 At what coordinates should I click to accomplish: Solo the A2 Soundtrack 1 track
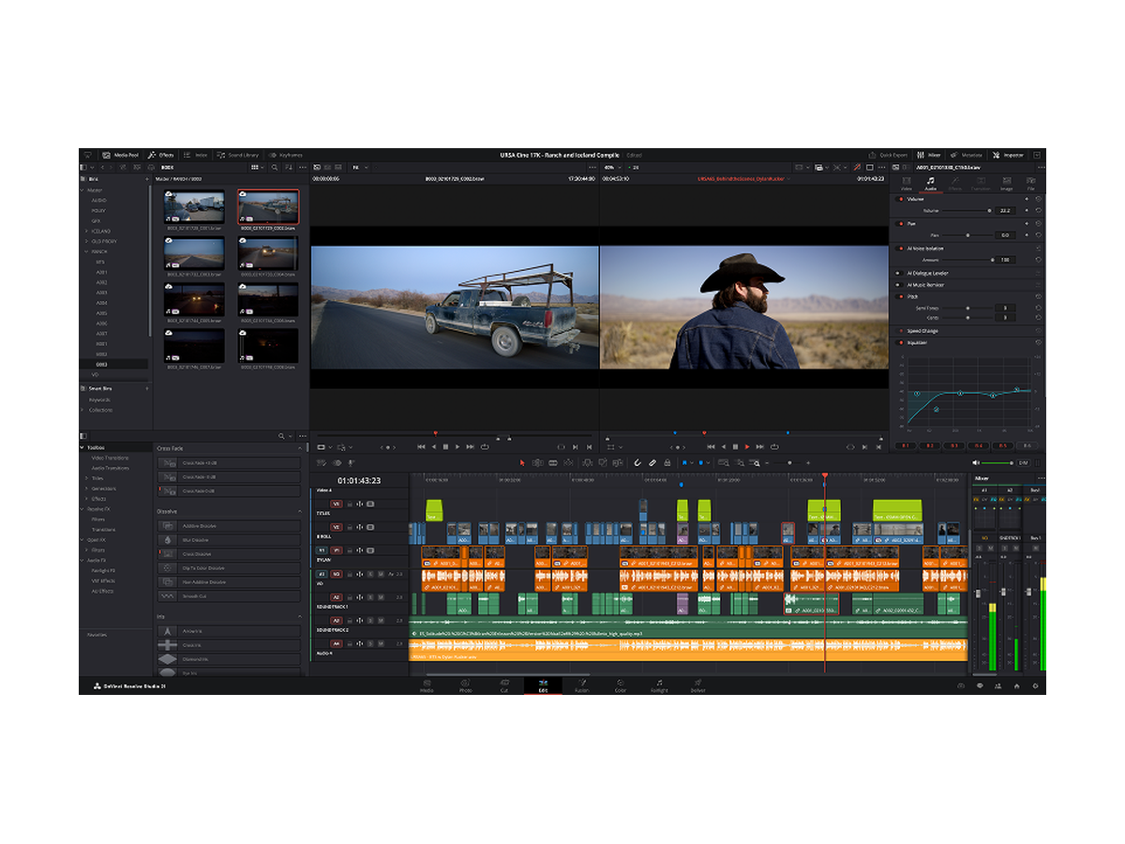[370, 597]
